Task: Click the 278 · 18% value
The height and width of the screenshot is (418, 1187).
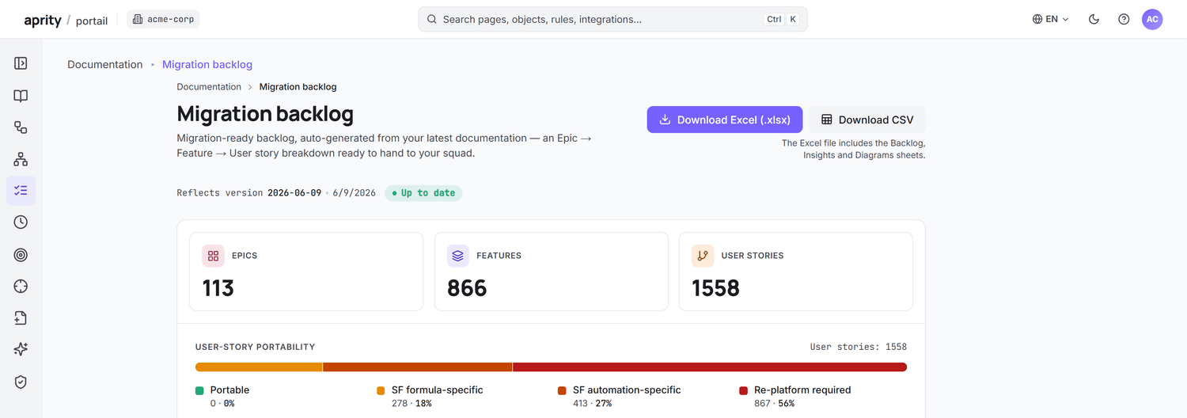Action: tap(411, 404)
